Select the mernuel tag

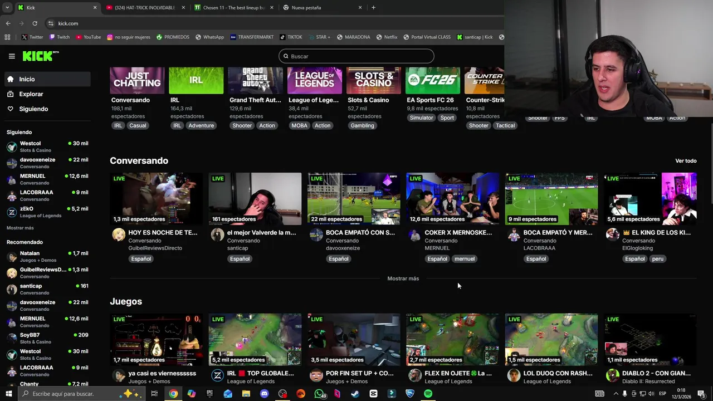click(x=465, y=258)
